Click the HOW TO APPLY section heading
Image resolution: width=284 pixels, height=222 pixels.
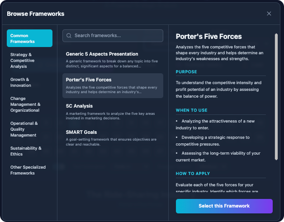point(193,174)
